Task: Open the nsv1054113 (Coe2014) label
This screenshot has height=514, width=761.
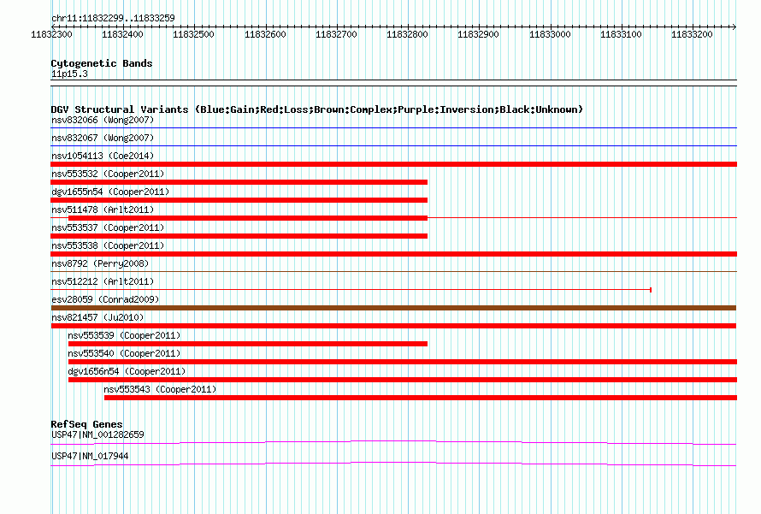Action: pyautogui.click(x=103, y=156)
